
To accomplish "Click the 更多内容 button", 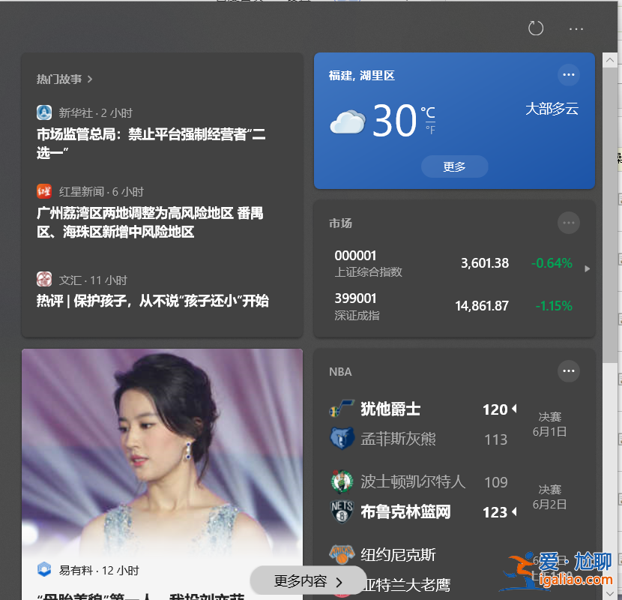I will 308,580.
